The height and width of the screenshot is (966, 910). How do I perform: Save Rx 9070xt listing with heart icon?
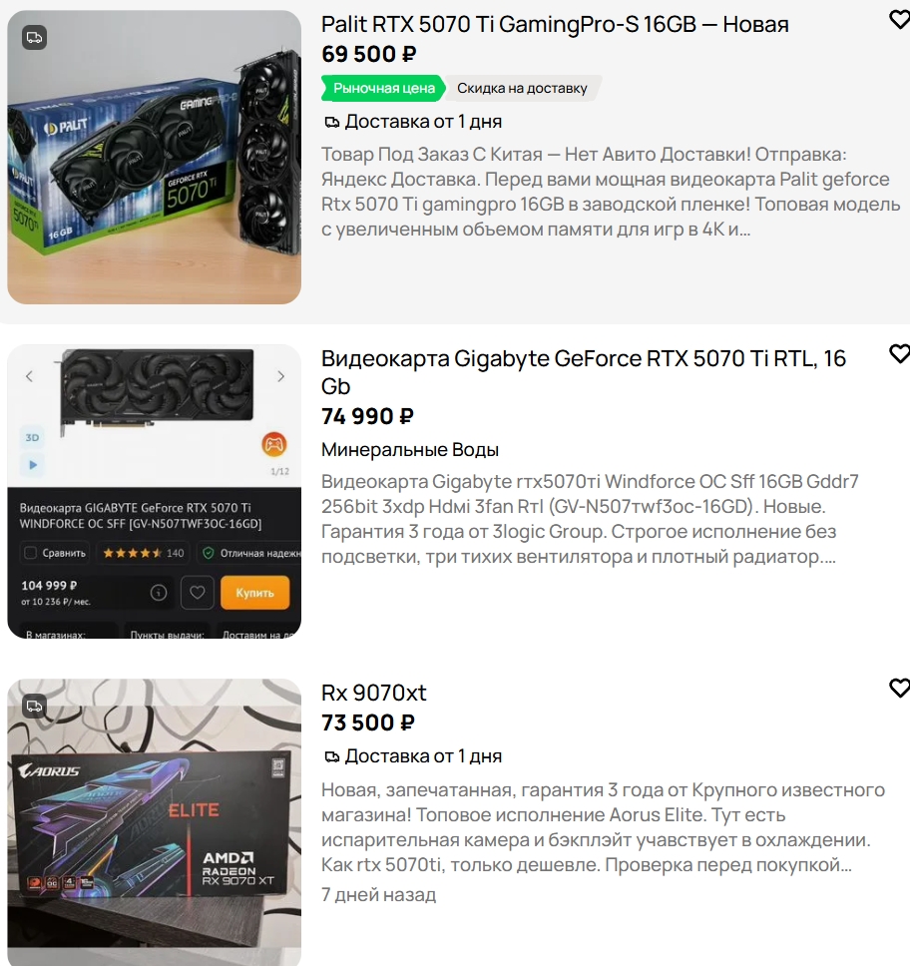click(900, 689)
